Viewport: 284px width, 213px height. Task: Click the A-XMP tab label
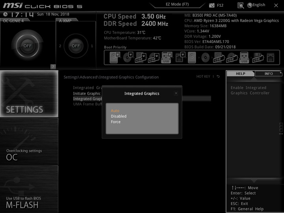[65, 21]
